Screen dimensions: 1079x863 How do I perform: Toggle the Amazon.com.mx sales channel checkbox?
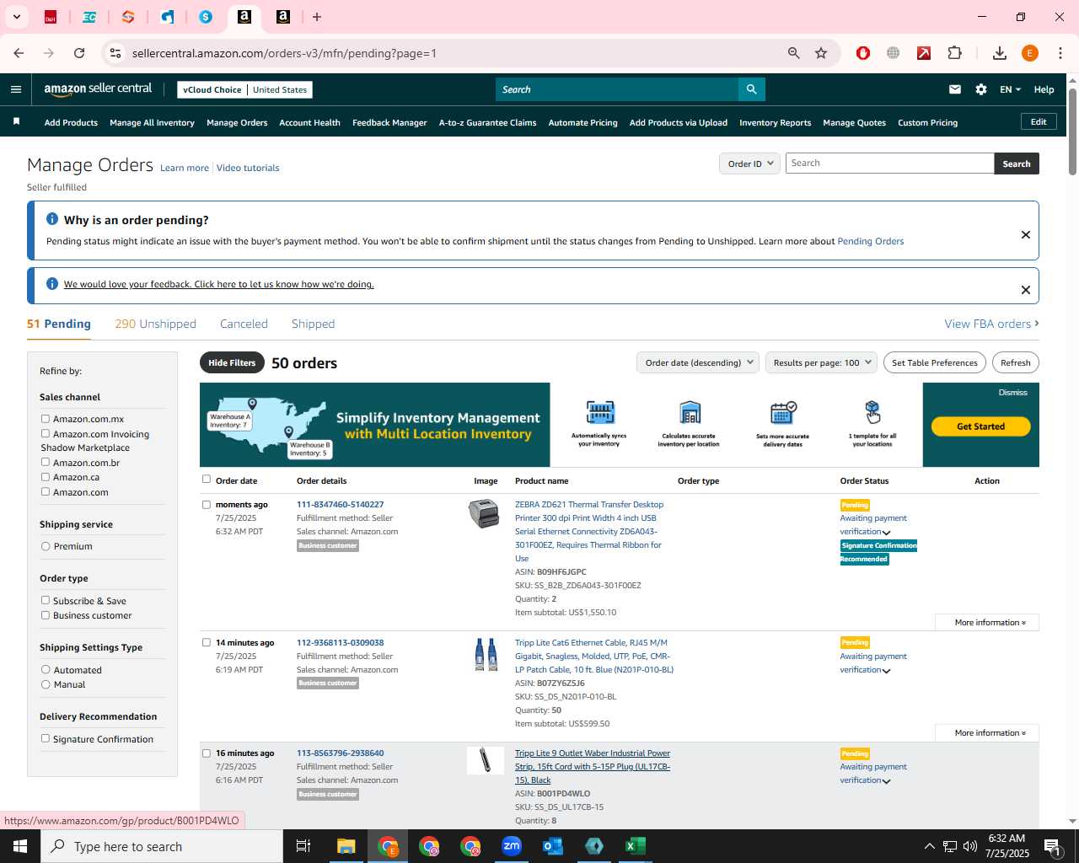[46, 419]
